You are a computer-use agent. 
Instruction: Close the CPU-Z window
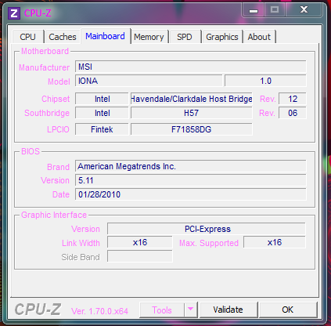pos(304,10)
